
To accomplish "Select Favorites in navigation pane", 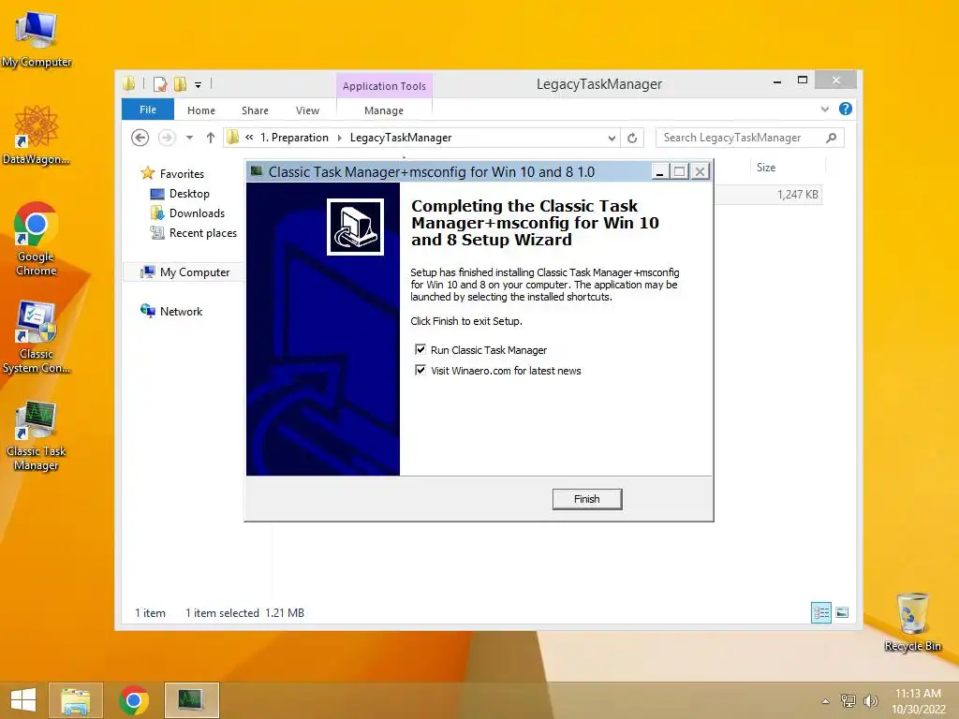I will [182, 173].
